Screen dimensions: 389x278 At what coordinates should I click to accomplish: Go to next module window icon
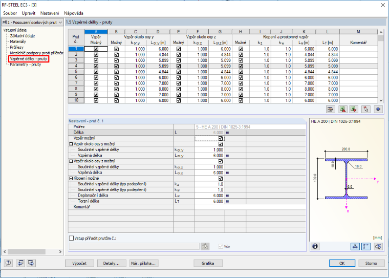pyautogui.click(x=31, y=263)
